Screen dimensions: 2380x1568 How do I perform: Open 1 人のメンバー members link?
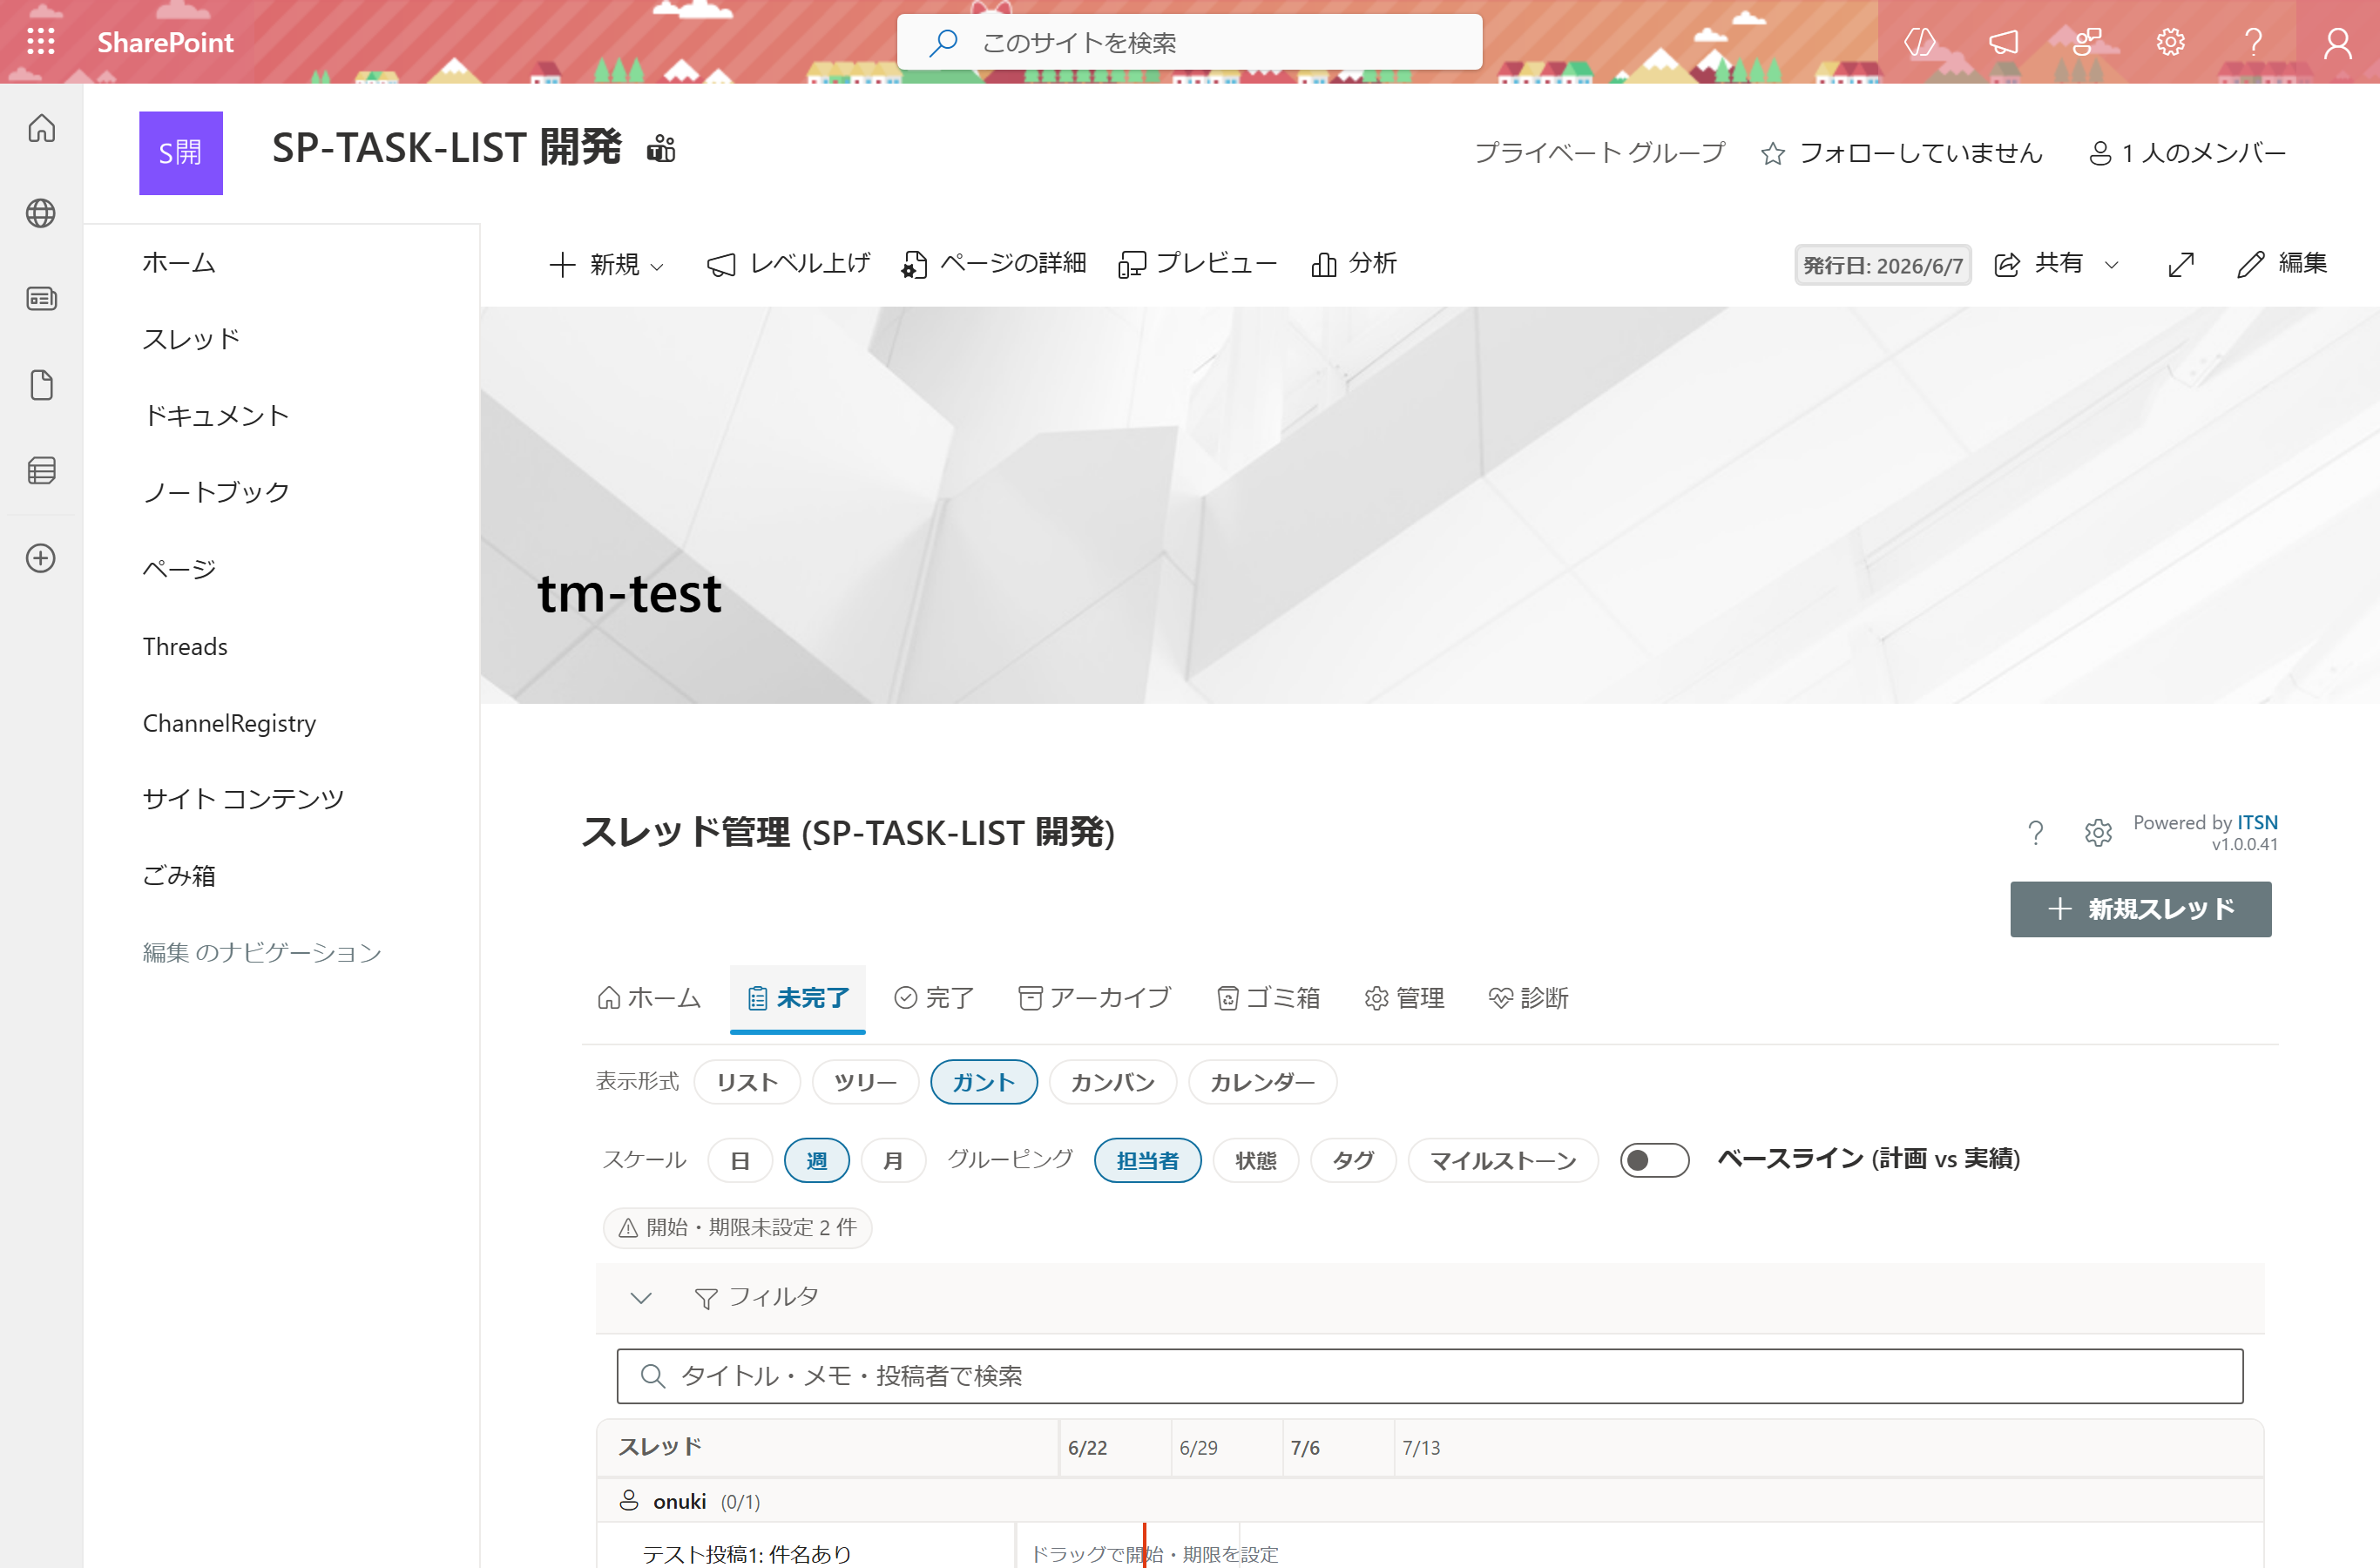(x=2187, y=153)
